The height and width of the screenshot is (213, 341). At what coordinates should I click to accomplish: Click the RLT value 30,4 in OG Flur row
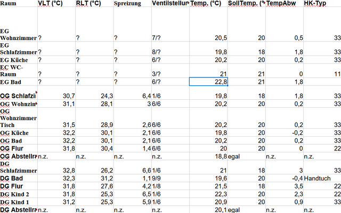coord(94,148)
